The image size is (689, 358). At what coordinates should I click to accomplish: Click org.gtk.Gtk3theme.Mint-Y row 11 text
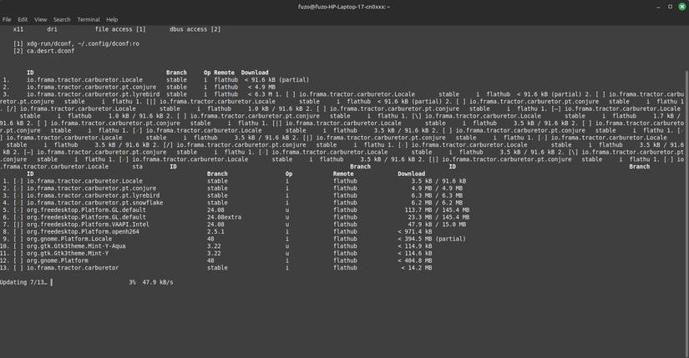pyautogui.click(x=68, y=253)
